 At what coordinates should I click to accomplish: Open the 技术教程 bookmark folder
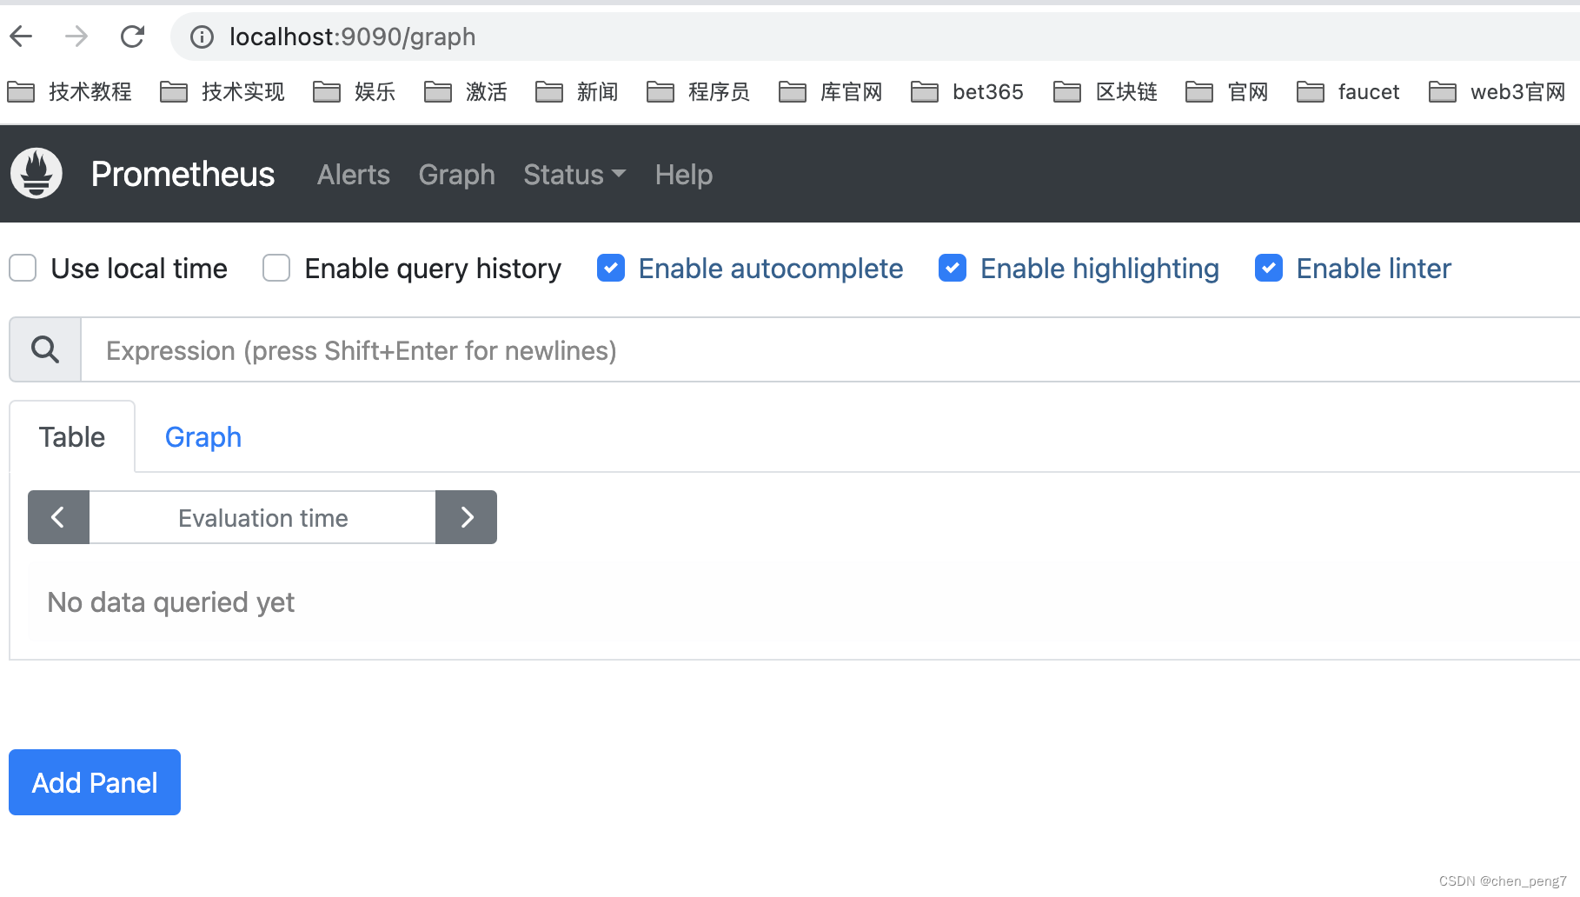pos(70,91)
